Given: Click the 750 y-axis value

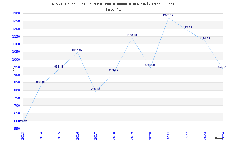Looking at the screenshot, I should click(x=17, y=98).
